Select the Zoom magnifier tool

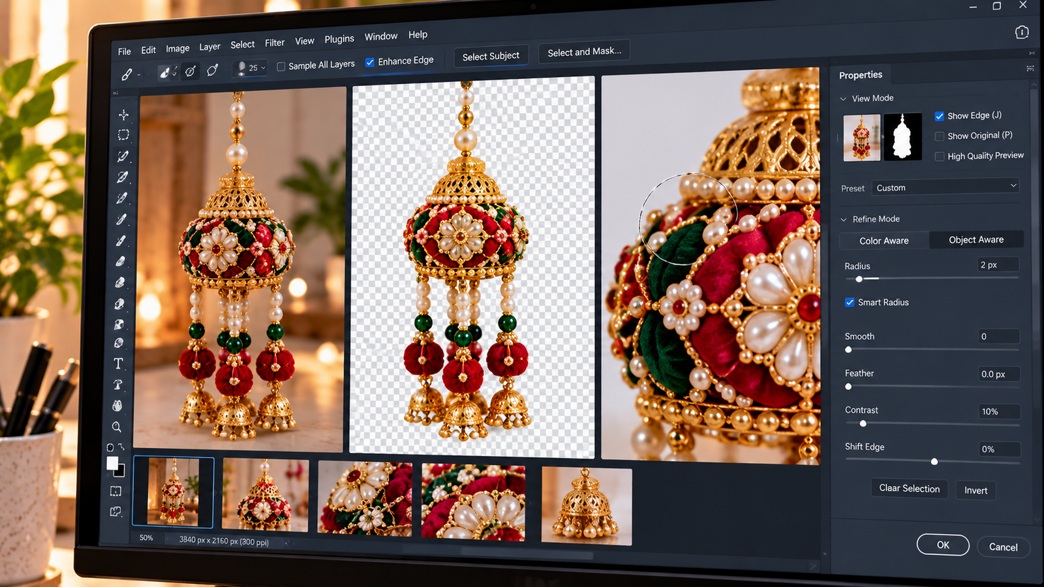point(117,427)
